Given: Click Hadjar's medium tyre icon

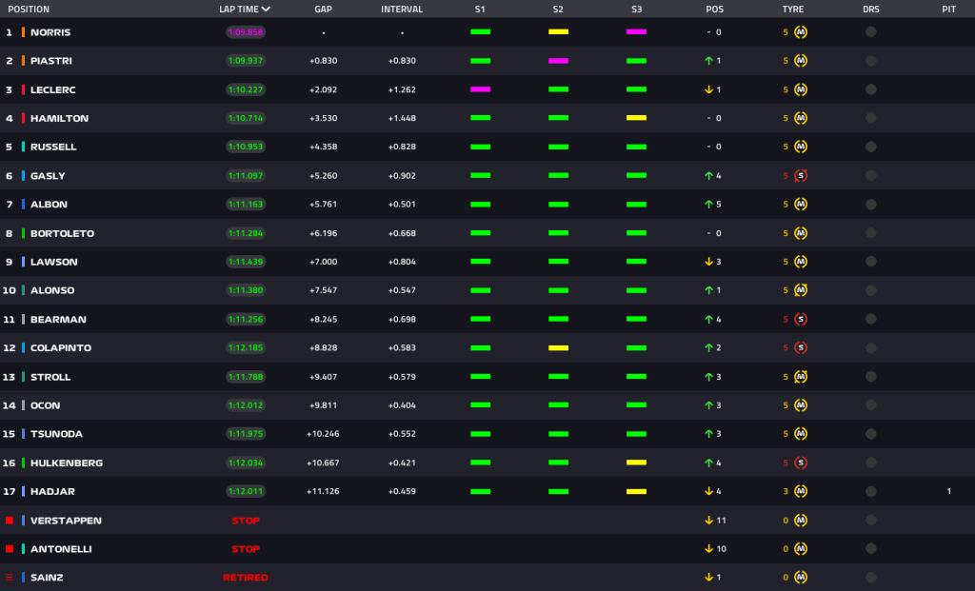Looking at the screenshot, I should pyautogui.click(x=801, y=492).
